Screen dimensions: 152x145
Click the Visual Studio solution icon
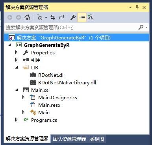tap(12, 38)
